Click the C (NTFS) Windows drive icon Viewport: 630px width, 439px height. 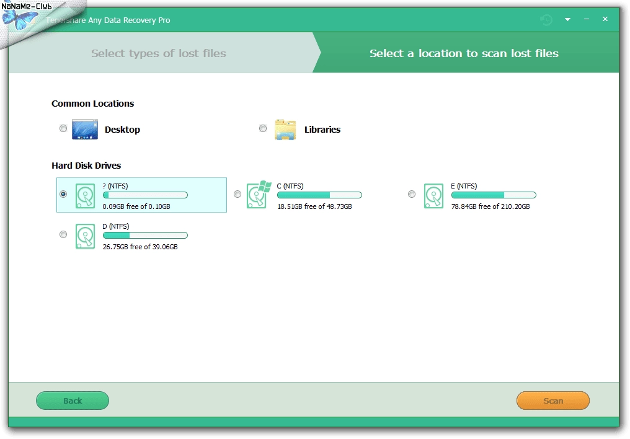[x=259, y=195]
